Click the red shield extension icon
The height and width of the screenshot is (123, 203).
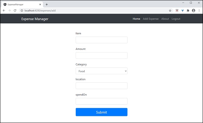177,11
